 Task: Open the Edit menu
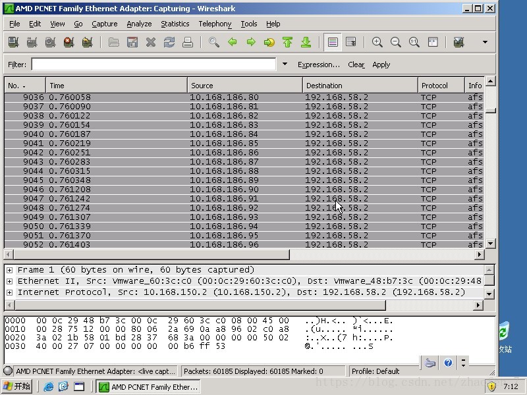click(35, 24)
